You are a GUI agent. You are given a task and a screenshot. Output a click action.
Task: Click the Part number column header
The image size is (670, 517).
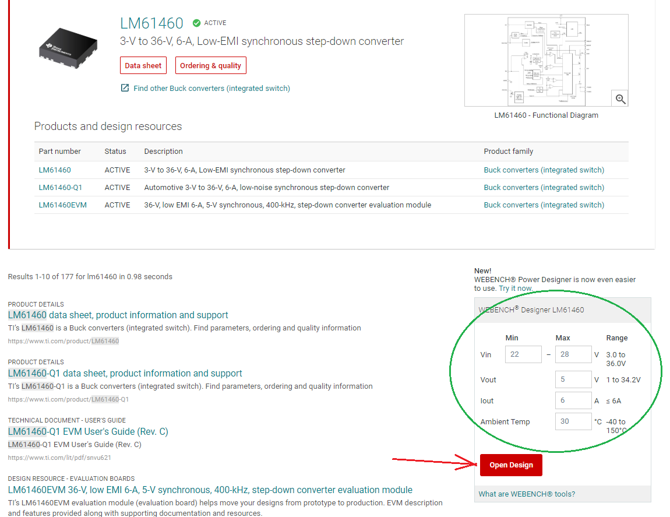[x=59, y=152]
